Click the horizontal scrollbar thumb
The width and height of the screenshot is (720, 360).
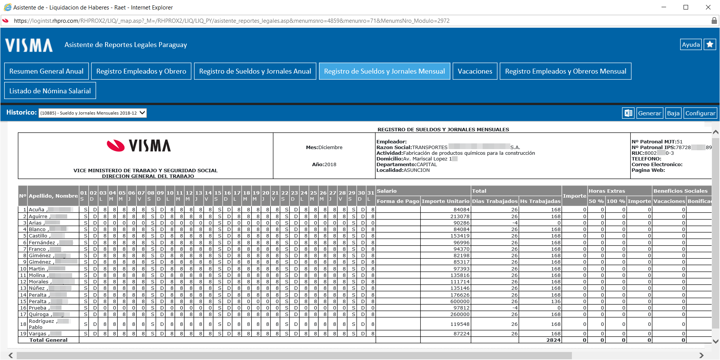click(x=294, y=355)
